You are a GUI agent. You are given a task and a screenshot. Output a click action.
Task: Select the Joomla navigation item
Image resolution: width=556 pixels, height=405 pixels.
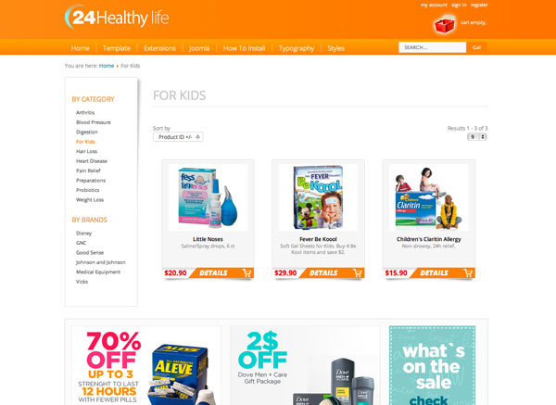pos(199,48)
